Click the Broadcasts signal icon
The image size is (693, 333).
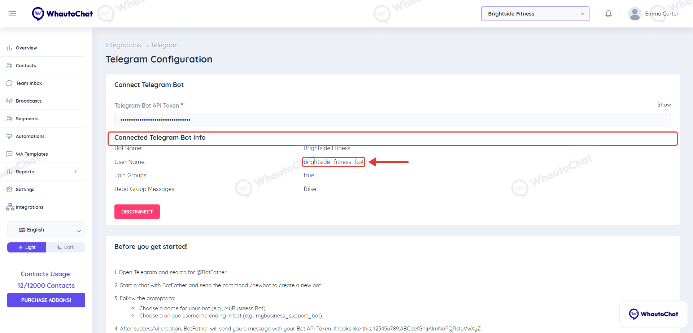[x=9, y=101]
